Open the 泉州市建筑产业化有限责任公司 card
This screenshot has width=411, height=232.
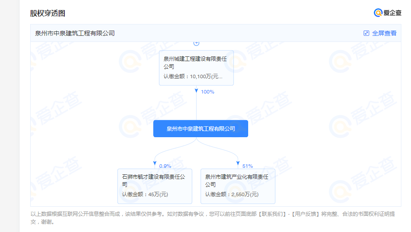(238, 186)
